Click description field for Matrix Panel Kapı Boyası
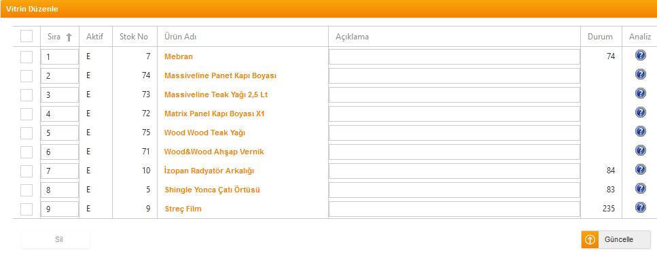657x259 pixels. (455, 114)
